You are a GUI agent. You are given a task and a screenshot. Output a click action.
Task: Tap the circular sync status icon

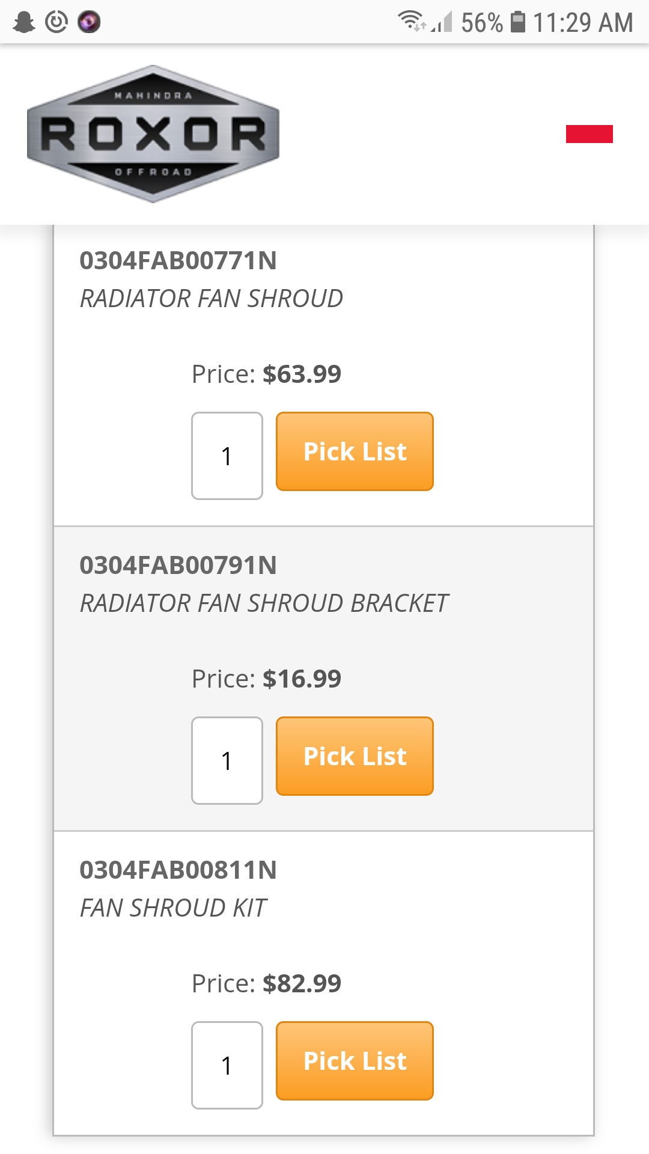[56, 22]
